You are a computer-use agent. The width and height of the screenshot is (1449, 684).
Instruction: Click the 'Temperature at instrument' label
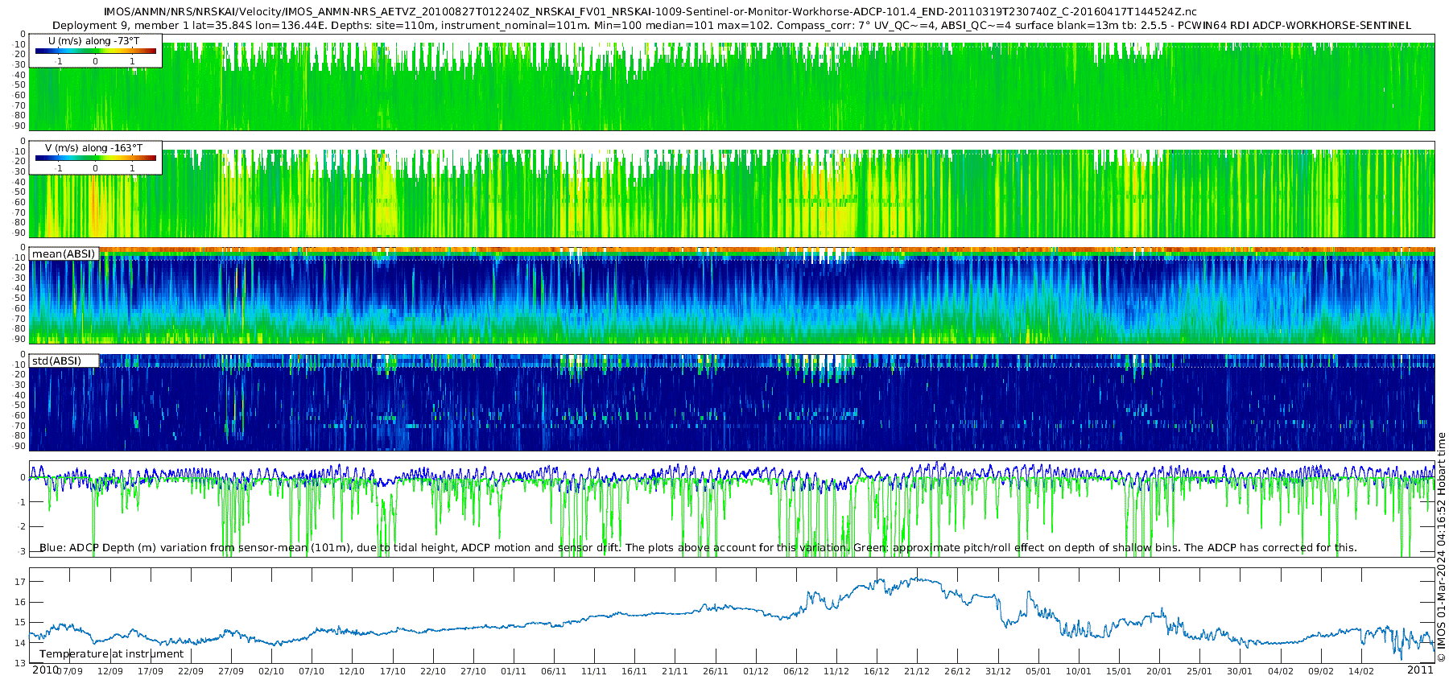point(112,654)
